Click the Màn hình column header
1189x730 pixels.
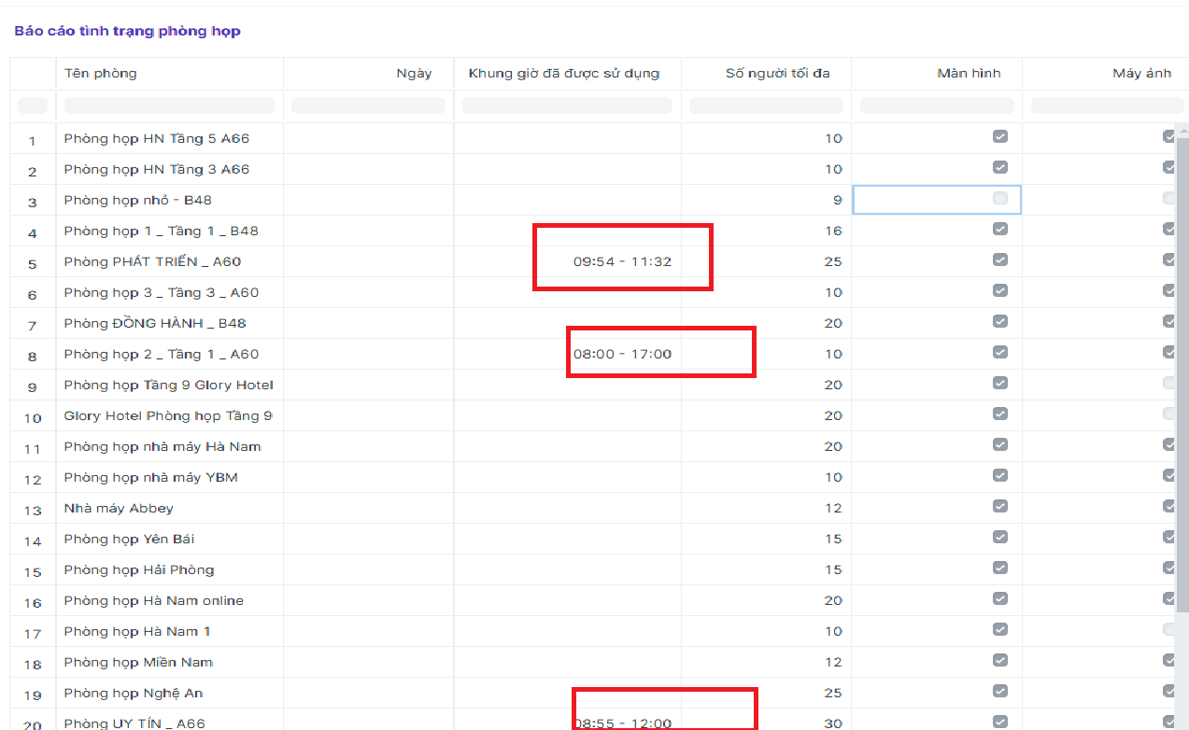tap(969, 74)
